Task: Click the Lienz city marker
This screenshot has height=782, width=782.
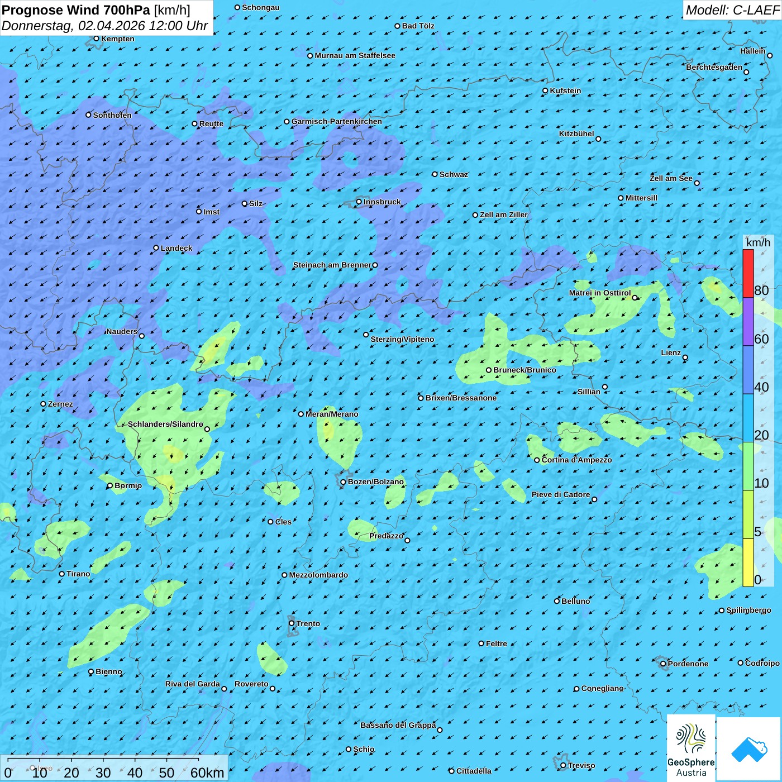Action: point(685,357)
